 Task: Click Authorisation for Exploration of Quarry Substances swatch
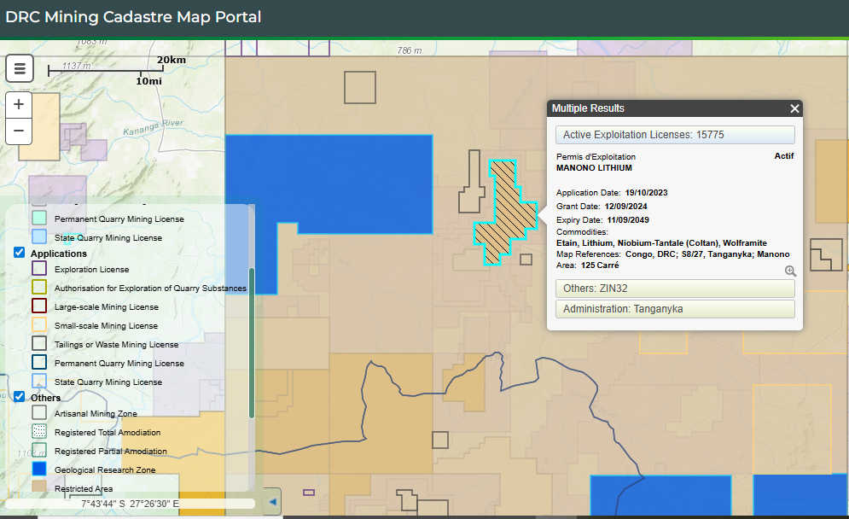(x=39, y=287)
